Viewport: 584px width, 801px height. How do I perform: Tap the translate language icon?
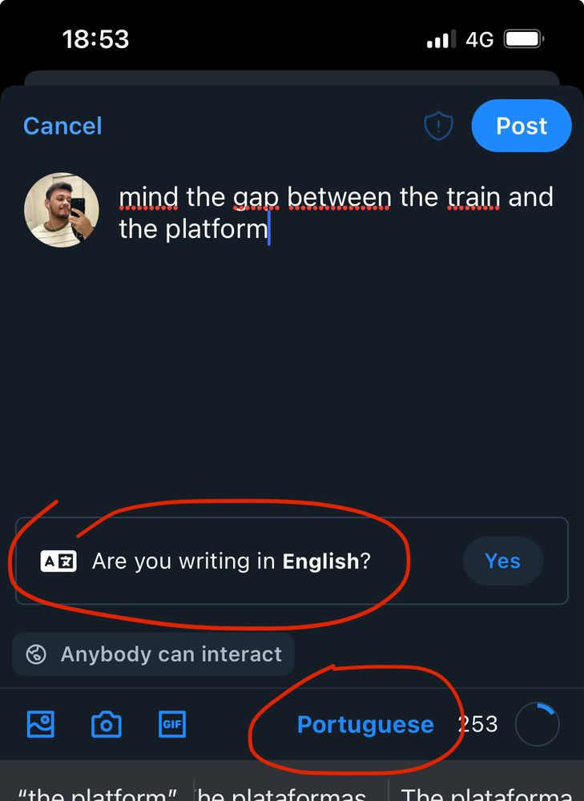pos(58,561)
